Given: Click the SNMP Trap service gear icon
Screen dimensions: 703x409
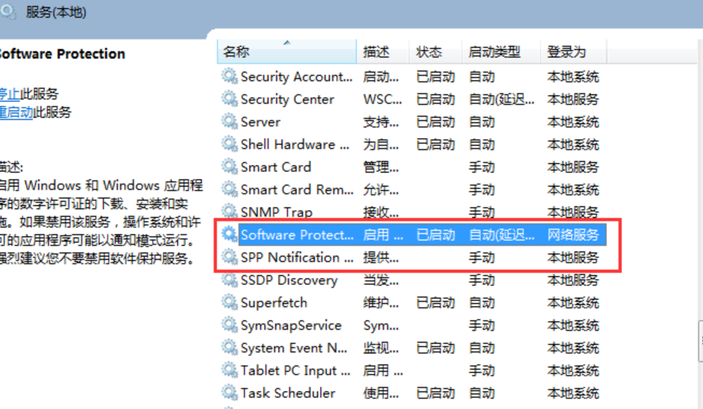Looking at the screenshot, I should (230, 211).
